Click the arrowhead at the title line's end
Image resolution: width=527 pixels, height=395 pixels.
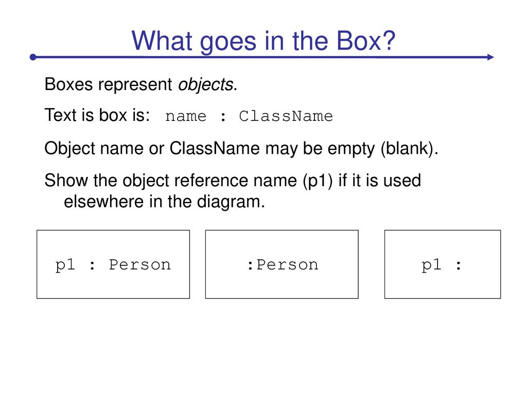(490, 57)
